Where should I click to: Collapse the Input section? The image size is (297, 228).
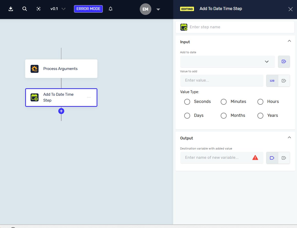click(x=289, y=41)
